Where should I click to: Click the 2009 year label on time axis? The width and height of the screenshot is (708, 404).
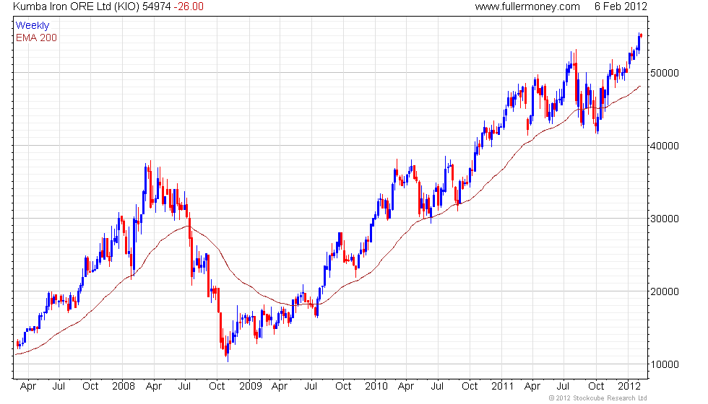pos(250,387)
